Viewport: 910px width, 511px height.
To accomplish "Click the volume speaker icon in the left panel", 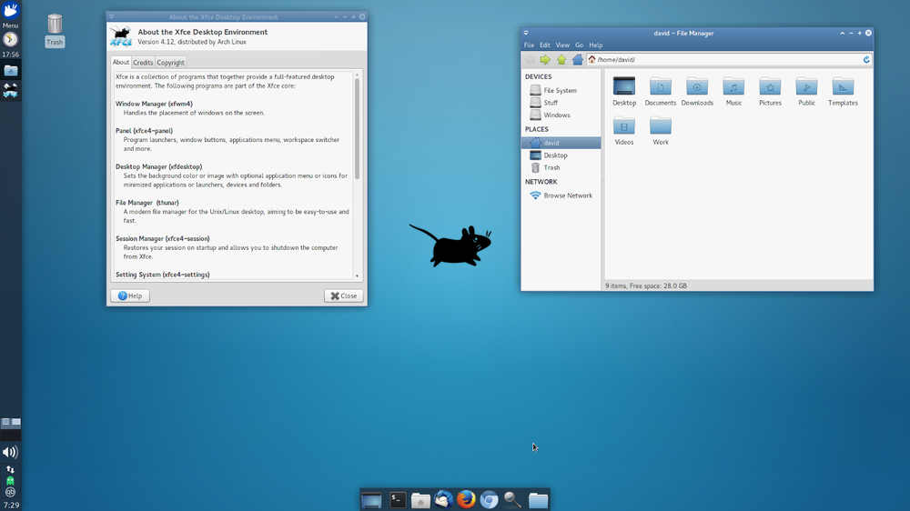I will 10,452.
